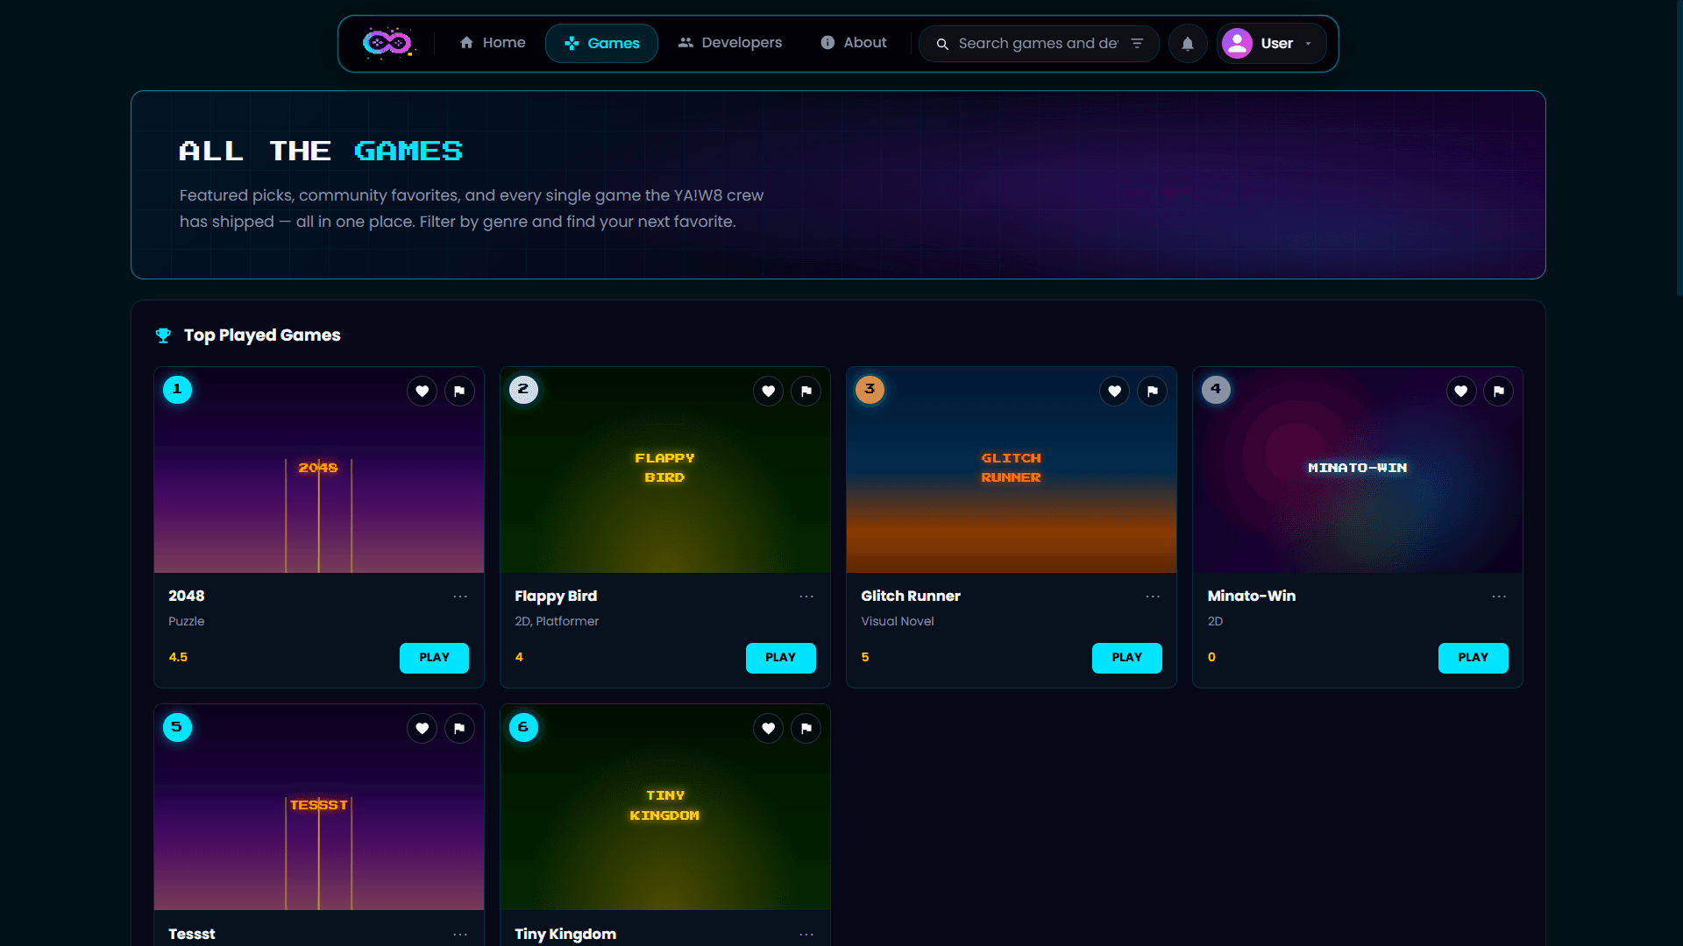Select the Games nav tab
The image size is (1683, 946).
coord(601,44)
